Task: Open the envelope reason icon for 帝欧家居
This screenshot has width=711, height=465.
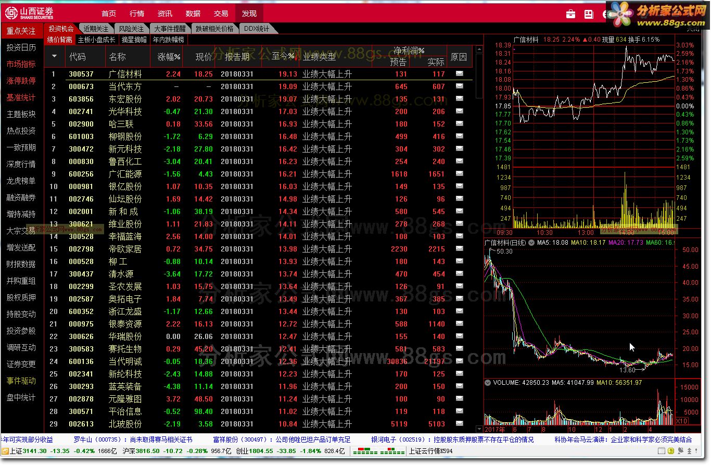Action: pyautogui.click(x=459, y=249)
